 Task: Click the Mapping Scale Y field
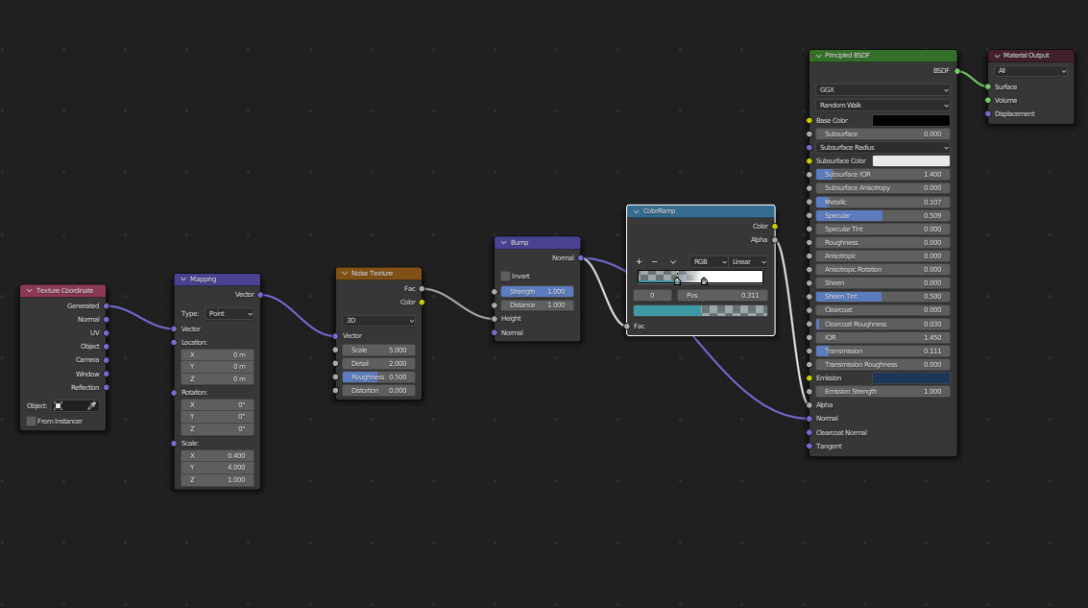217,468
